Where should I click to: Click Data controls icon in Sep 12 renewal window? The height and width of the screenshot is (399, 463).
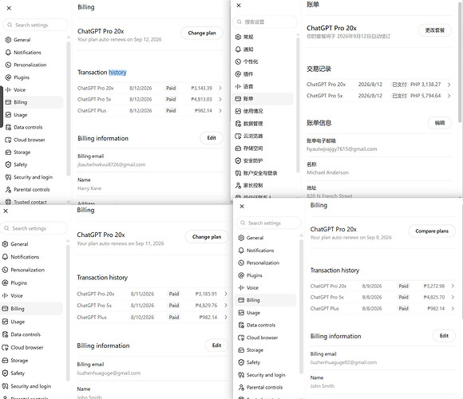tap(8, 127)
